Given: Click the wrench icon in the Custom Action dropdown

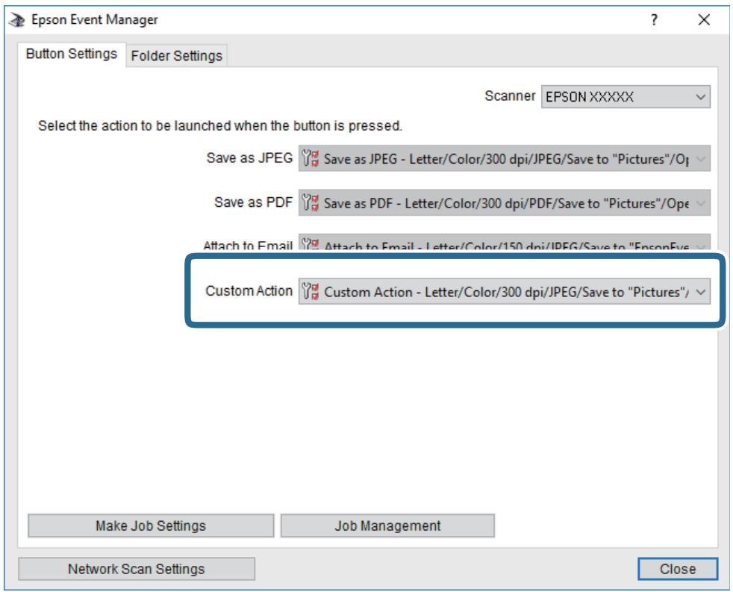Looking at the screenshot, I should (x=310, y=291).
